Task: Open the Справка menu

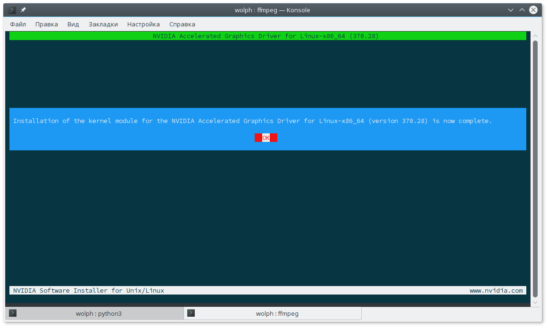Action: coord(182,24)
